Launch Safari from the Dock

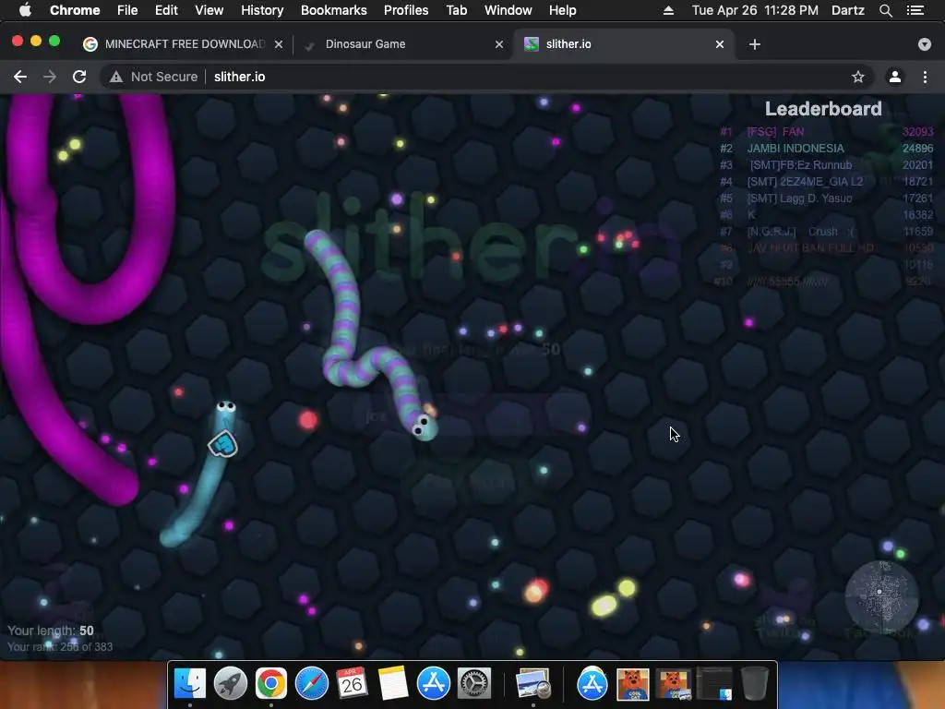click(x=312, y=683)
